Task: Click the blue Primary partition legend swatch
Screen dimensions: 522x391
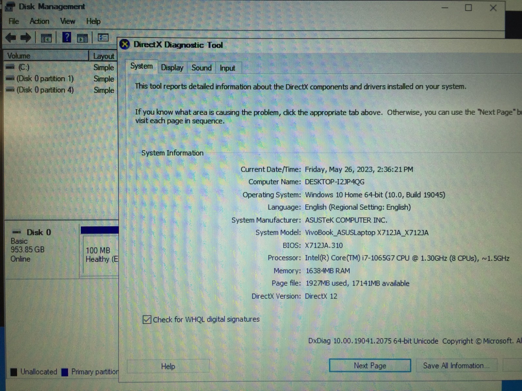Action: (x=65, y=372)
